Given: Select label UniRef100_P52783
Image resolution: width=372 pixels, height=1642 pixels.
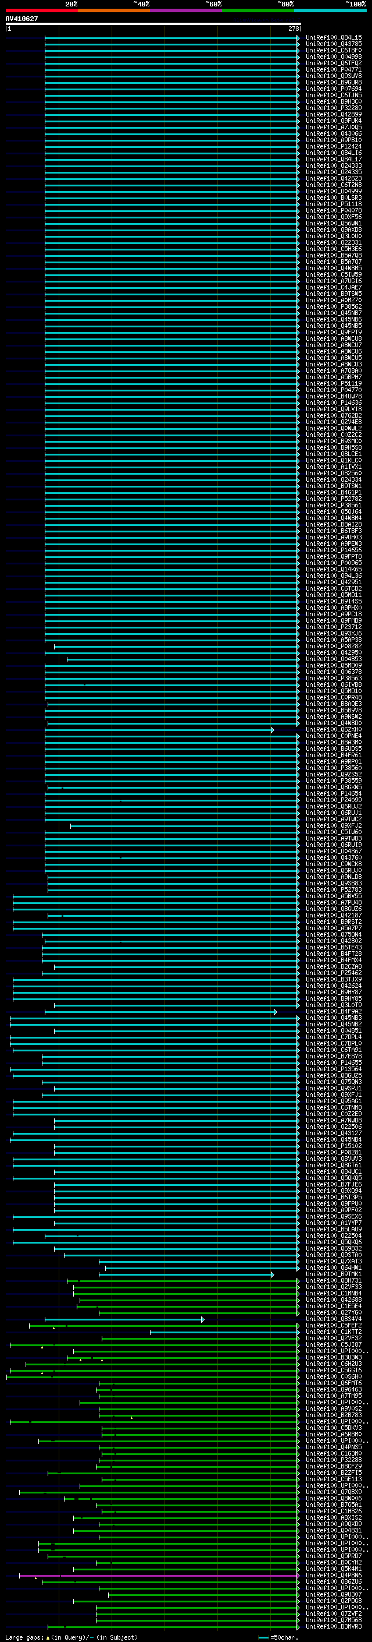Looking at the screenshot, I should [x=334, y=889].
